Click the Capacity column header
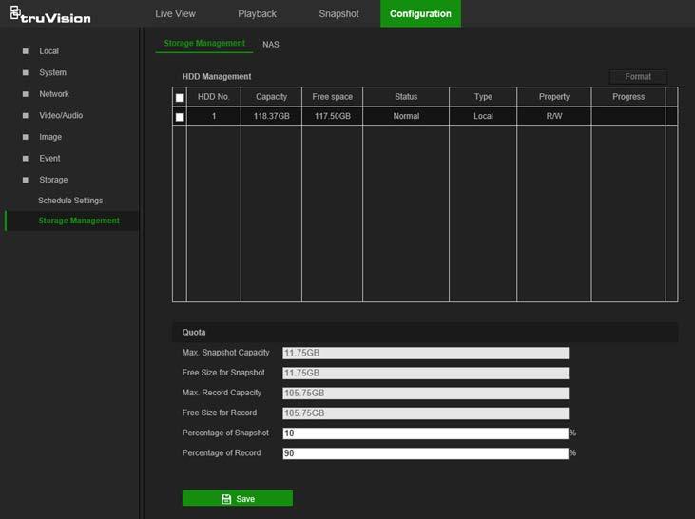695x519 pixels. click(x=271, y=97)
